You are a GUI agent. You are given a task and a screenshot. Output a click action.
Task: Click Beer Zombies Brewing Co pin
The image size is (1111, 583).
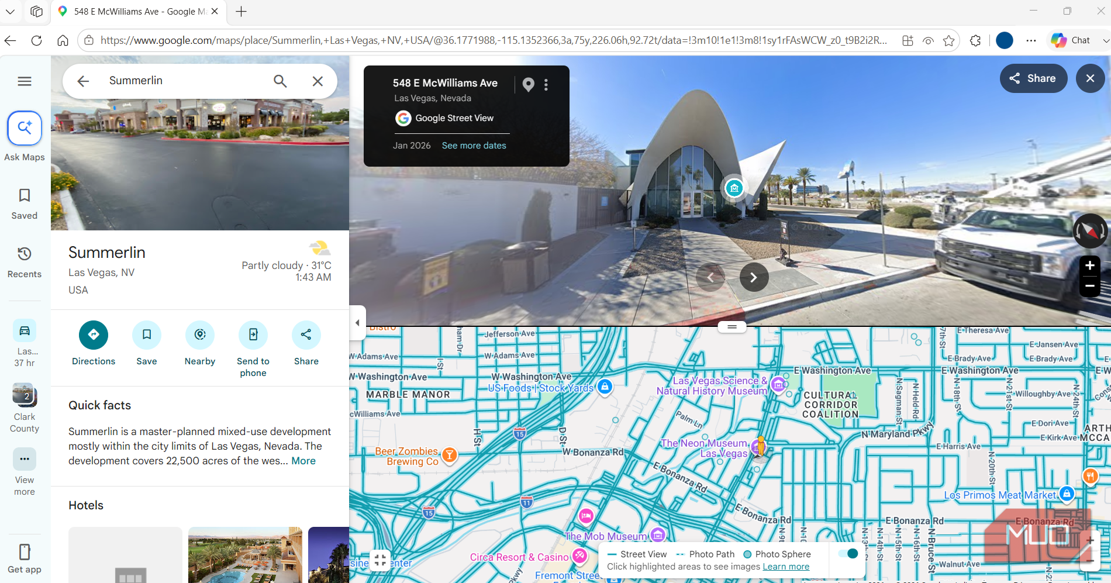(x=449, y=455)
